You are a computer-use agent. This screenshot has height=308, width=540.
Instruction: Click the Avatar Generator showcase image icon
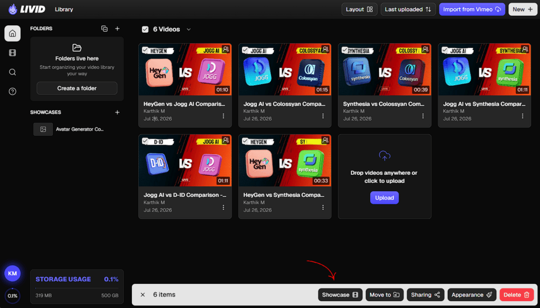coord(43,129)
